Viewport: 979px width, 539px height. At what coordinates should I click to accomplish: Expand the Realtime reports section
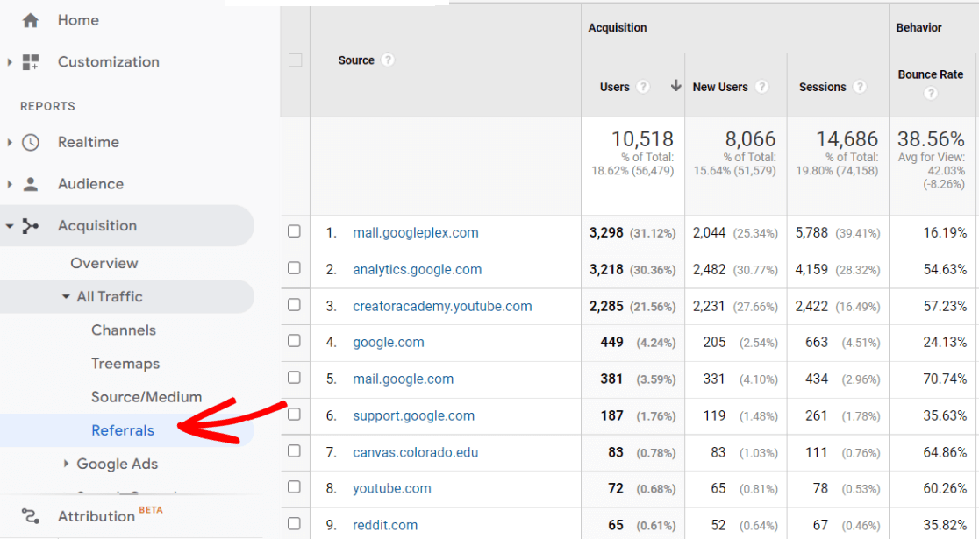pyautogui.click(x=10, y=142)
